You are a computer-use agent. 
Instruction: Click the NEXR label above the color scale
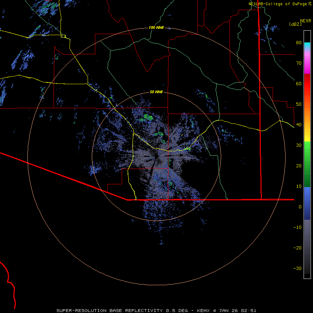(306, 21)
